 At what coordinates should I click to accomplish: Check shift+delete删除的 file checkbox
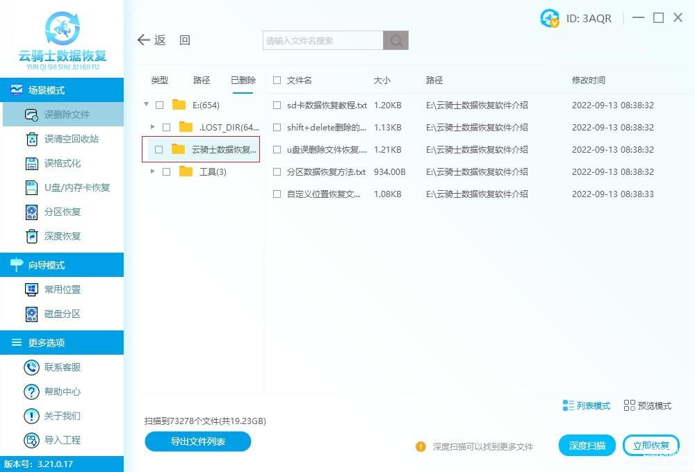click(x=277, y=127)
